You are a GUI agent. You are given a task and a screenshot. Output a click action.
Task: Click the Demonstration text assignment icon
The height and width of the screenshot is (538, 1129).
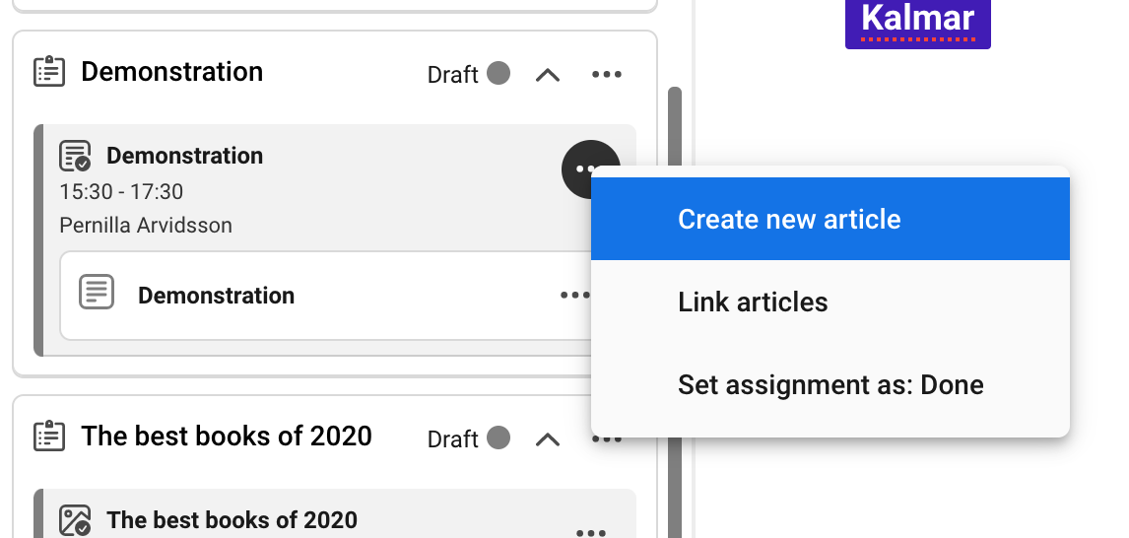click(75, 156)
